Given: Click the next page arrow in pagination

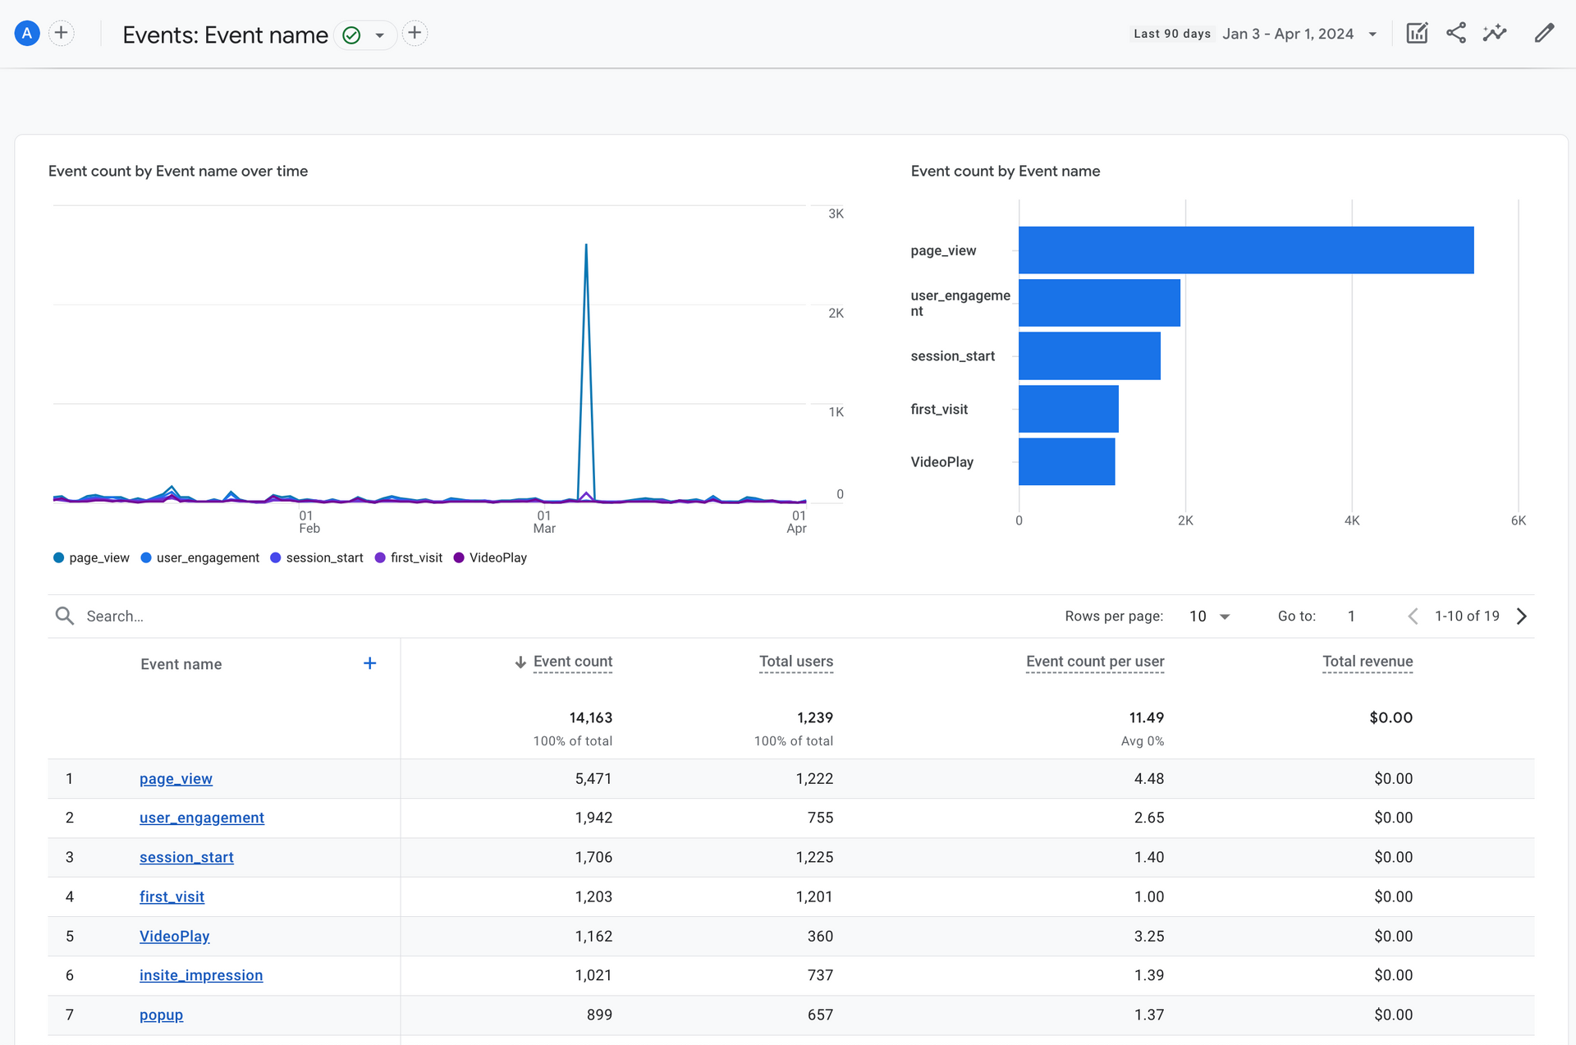Looking at the screenshot, I should click(1523, 616).
